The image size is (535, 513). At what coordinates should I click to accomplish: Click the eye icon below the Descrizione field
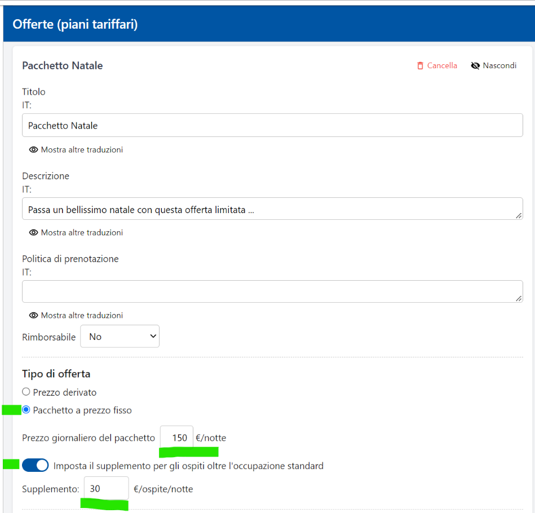34,233
